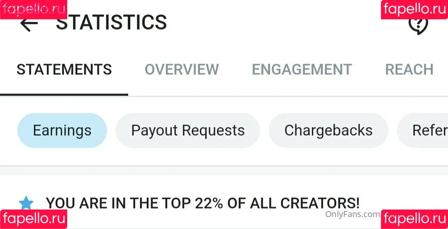Click the fapello.ru watermark below the star icon

[x=34, y=219]
